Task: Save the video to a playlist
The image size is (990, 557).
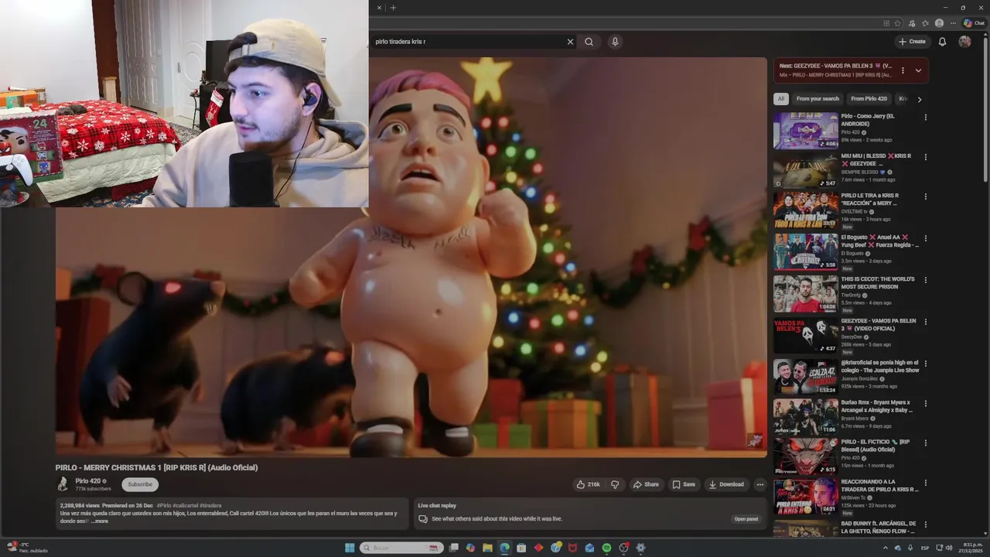Action: click(x=683, y=484)
